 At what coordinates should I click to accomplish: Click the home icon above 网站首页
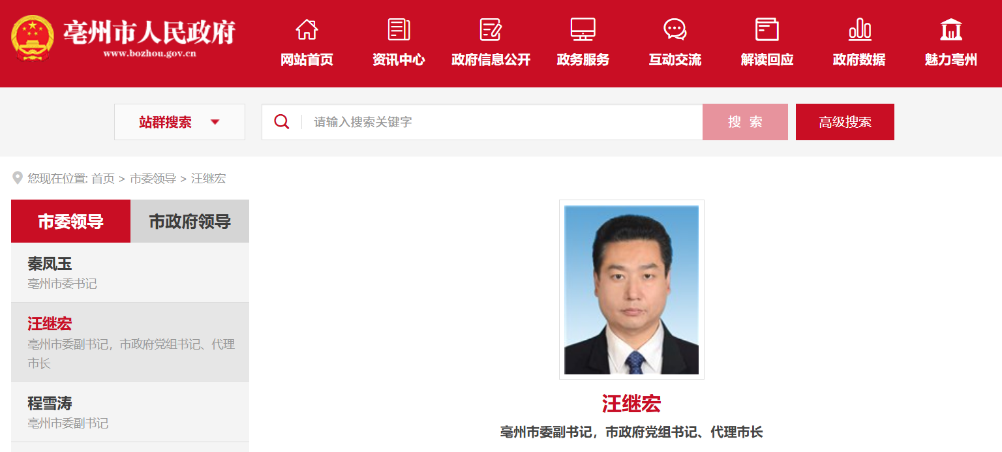coord(307,29)
